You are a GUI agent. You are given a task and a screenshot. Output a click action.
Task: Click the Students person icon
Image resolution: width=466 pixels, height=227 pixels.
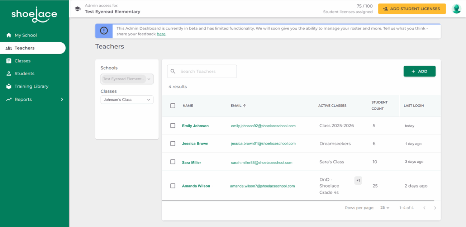[x=9, y=74]
